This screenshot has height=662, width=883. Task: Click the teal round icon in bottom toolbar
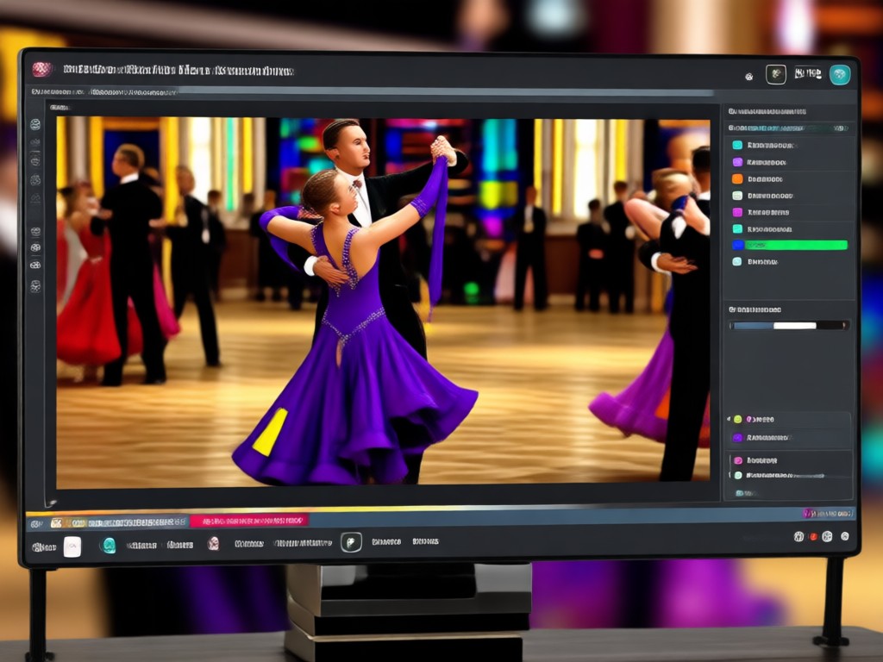[108, 545]
